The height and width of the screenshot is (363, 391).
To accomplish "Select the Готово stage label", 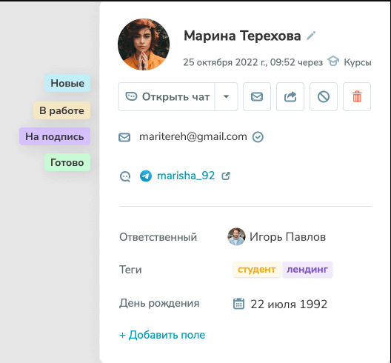I will (67, 162).
